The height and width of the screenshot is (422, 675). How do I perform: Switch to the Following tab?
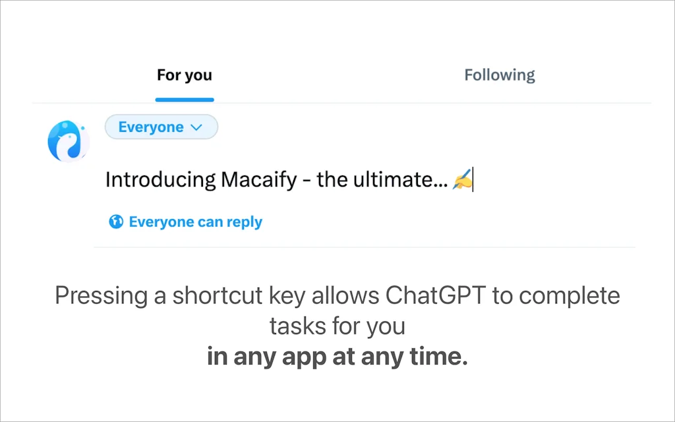point(499,75)
